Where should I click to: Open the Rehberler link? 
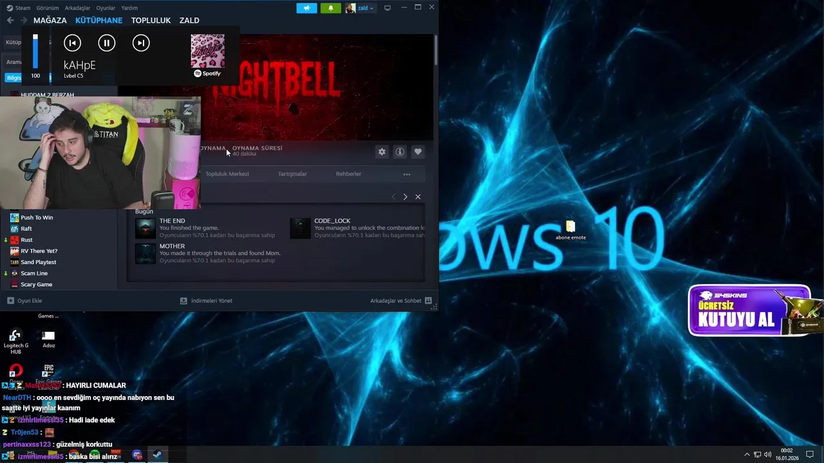348,174
